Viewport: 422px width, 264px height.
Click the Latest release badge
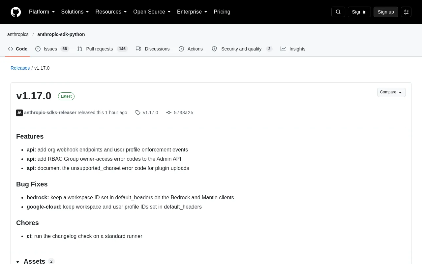pos(66,96)
